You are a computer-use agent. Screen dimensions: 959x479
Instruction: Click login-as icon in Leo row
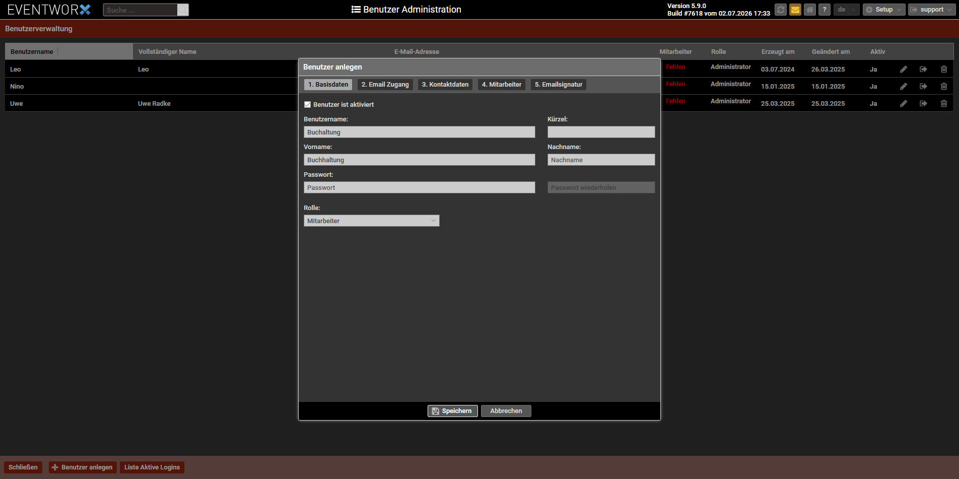click(x=923, y=69)
